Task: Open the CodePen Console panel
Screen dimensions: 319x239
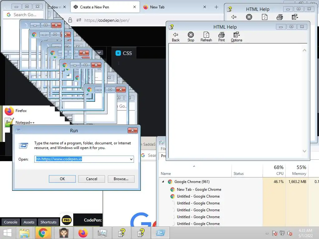Action: (11, 222)
